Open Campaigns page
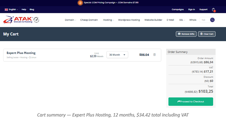This screenshot has width=226, height=119. (x=178, y=10)
